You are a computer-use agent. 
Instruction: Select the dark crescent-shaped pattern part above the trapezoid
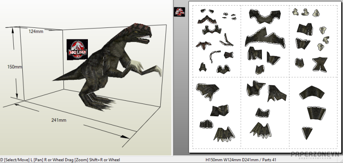[x=311, y=93]
